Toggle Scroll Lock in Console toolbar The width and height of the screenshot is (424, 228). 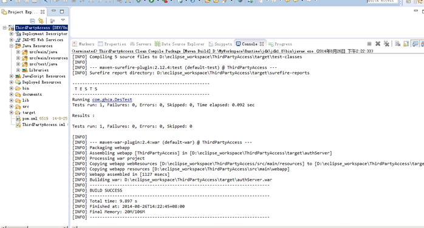tap(406, 44)
